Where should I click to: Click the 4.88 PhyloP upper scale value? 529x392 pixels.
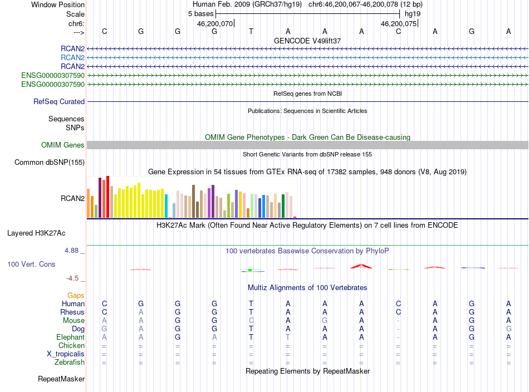pos(71,251)
